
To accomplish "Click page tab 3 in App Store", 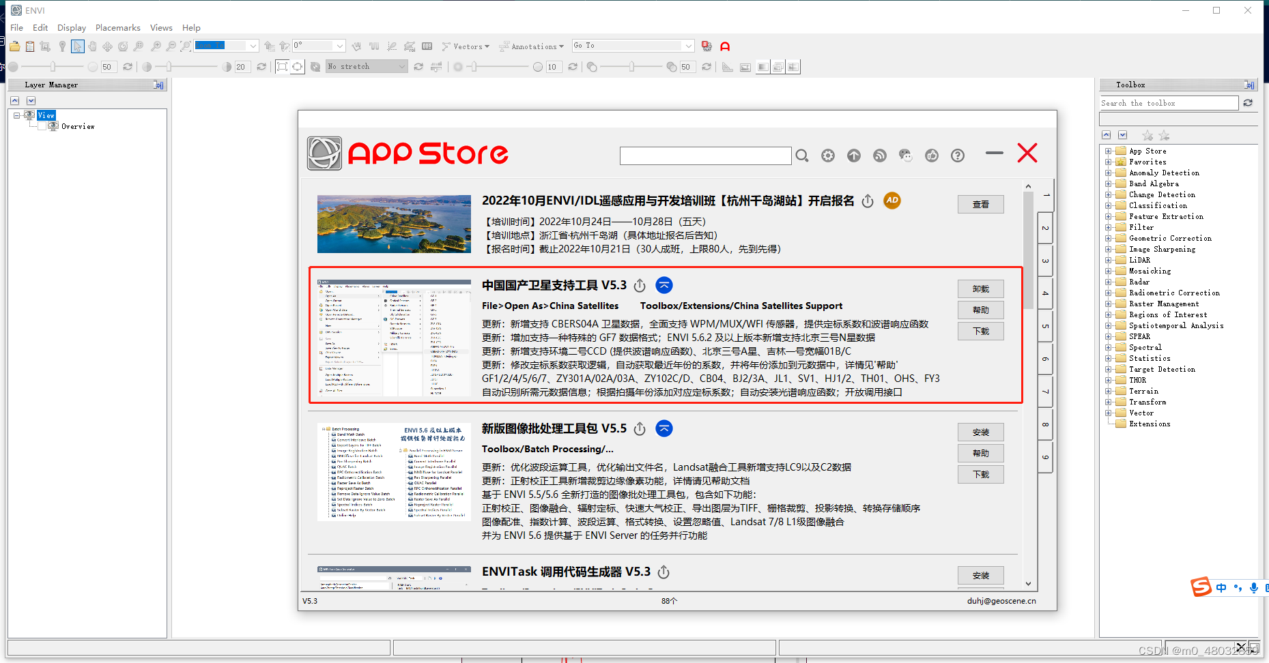I will pyautogui.click(x=1044, y=261).
